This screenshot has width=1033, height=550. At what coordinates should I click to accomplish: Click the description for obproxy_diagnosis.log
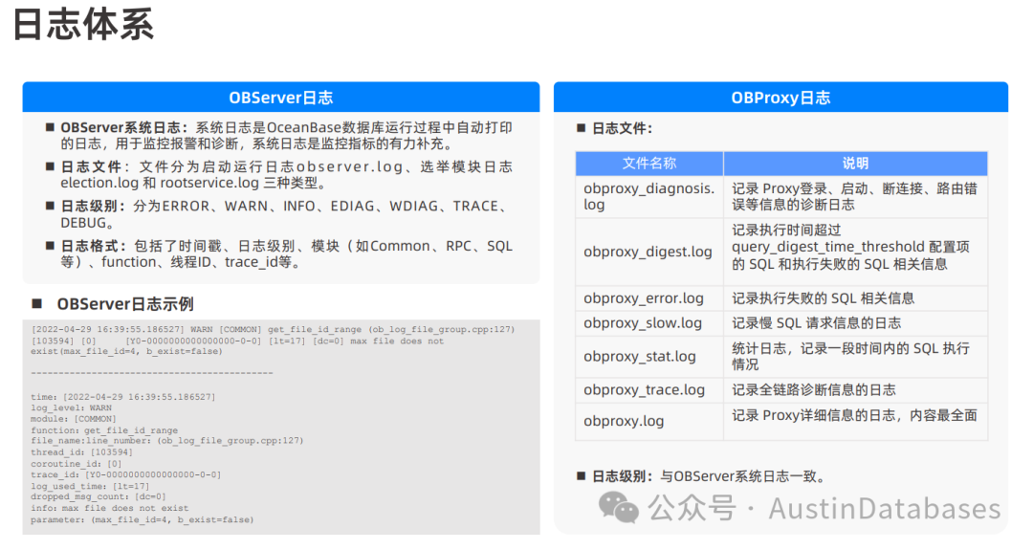click(x=855, y=196)
